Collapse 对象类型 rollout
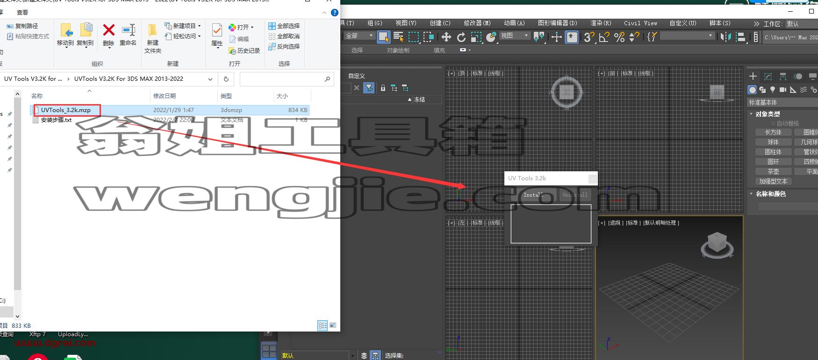 point(767,114)
